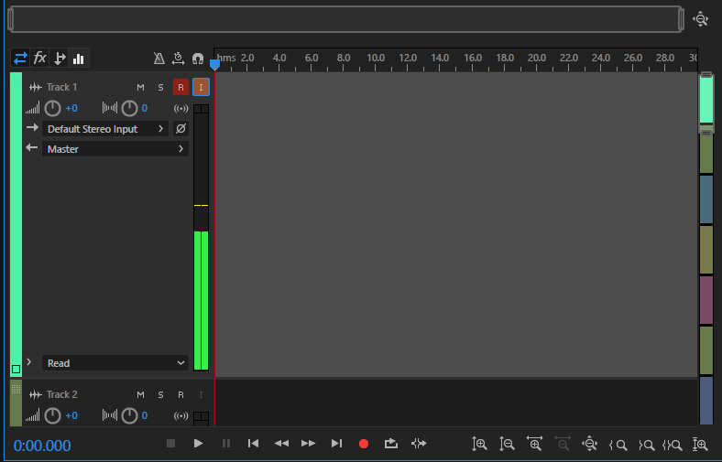The height and width of the screenshot is (462, 722).
Task: Select the Track 2 name label
Action: [x=61, y=395]
